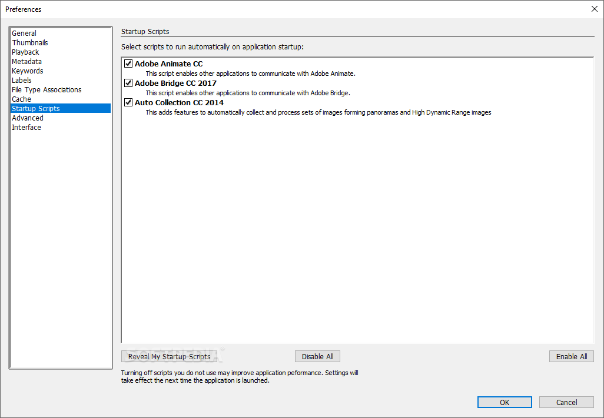Close the Preferences window
Viewport: 604px width, 418px height.
595,9
